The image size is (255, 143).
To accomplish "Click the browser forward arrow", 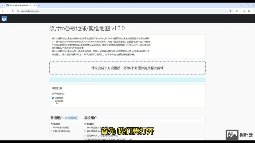I will 8,11.
